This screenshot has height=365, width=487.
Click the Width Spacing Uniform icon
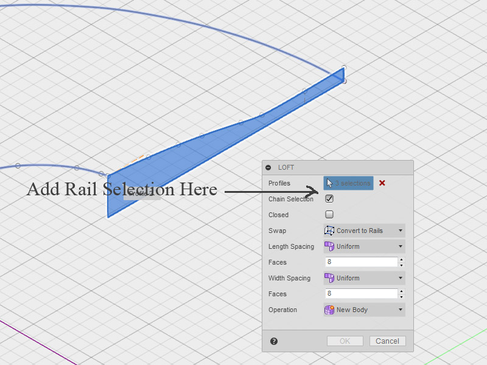pyautogui.click(x=329, y=278)
